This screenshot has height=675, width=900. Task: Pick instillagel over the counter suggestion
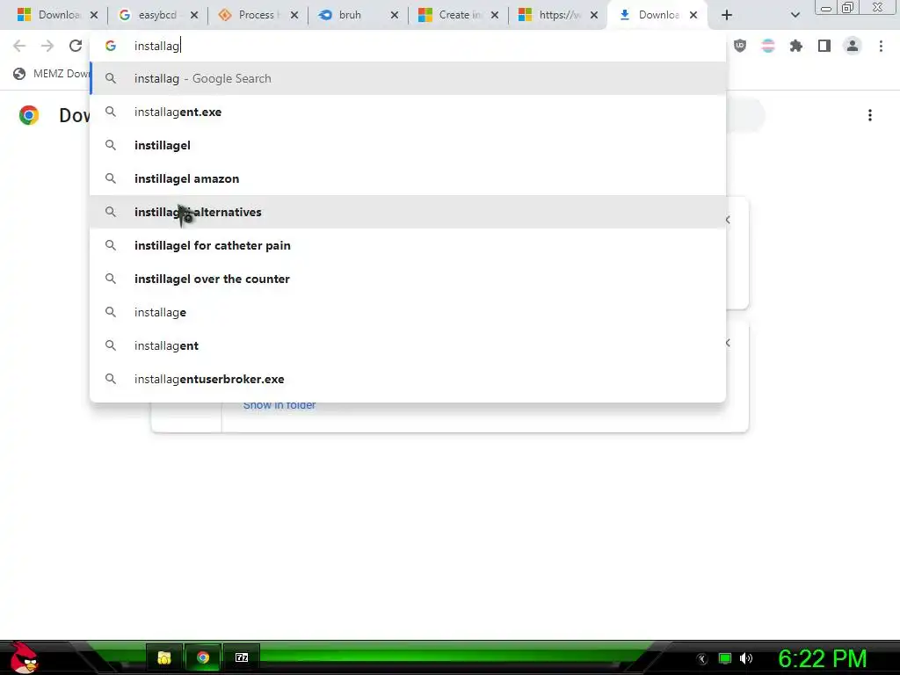(408, 279)
